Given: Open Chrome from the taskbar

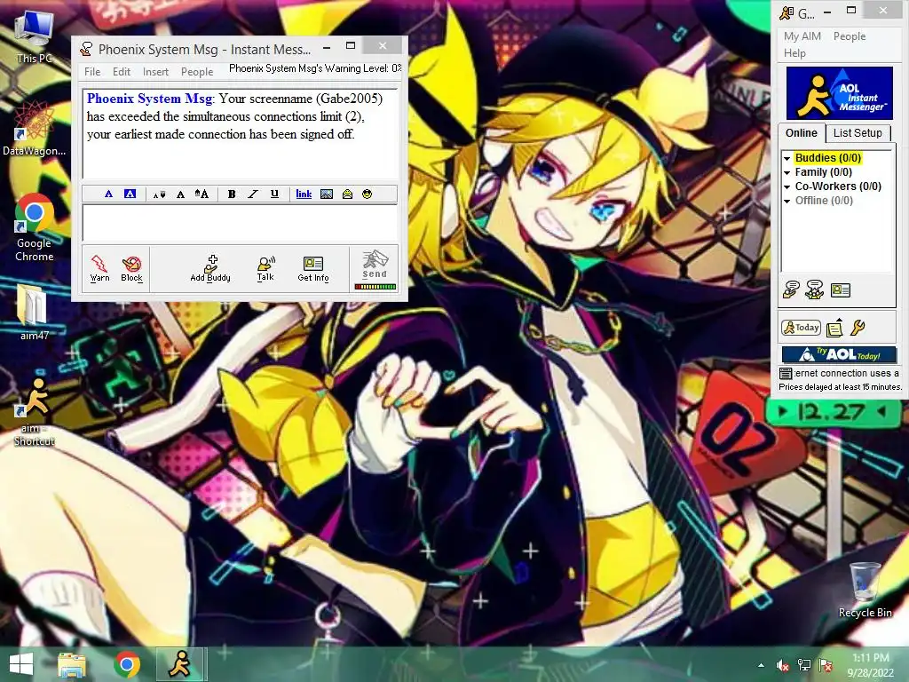Looking at the screenshot, I should (x=127, y=664).
